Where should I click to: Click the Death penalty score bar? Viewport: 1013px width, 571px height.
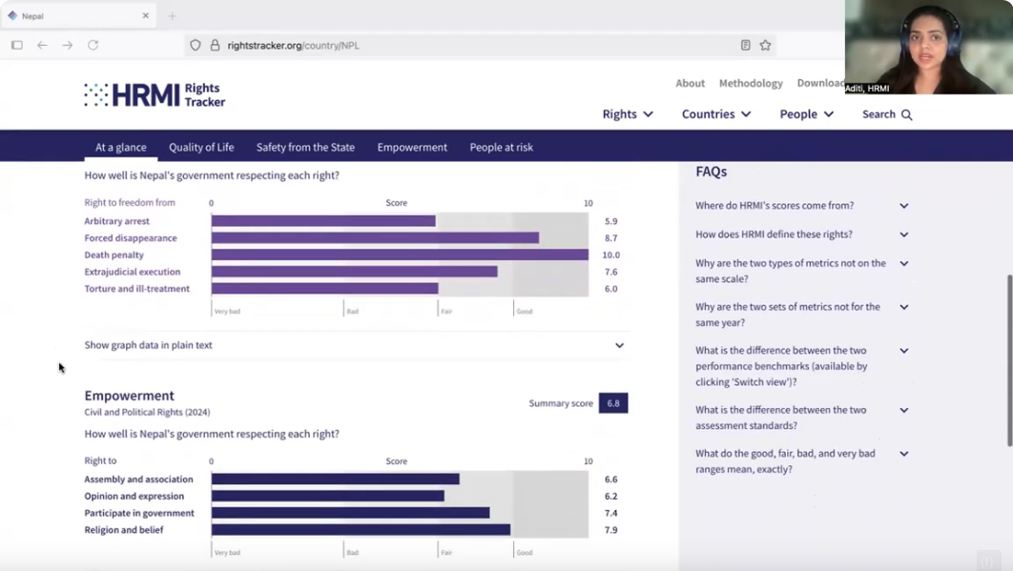pos(400,255)
